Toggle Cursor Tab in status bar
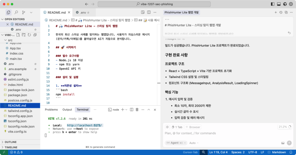 (190, 152)
